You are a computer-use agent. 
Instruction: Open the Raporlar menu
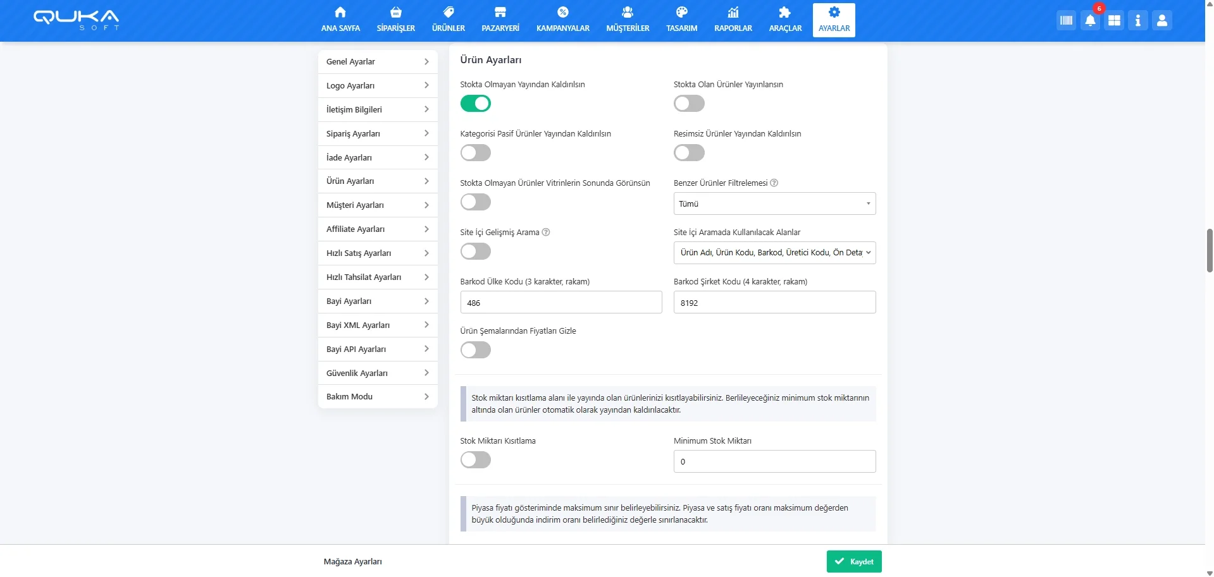point(733,20)
